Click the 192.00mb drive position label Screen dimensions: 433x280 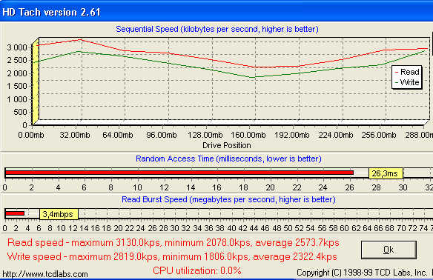pos(291,135)
